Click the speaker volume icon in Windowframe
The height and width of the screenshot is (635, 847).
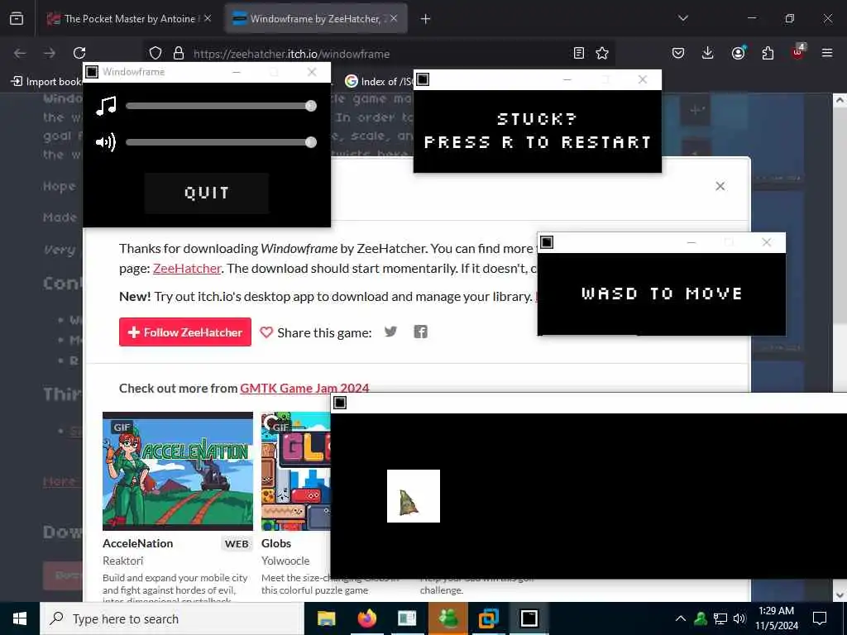click(106, 142)
